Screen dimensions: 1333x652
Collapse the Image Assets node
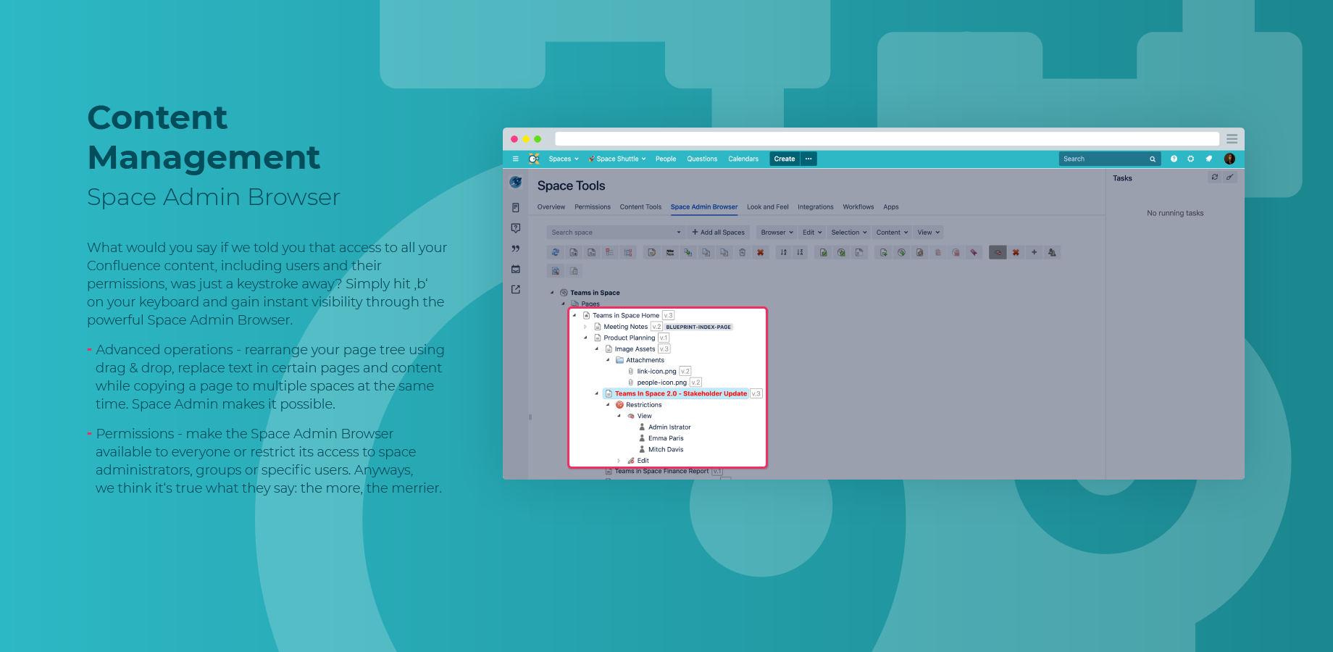pos(597,348)
